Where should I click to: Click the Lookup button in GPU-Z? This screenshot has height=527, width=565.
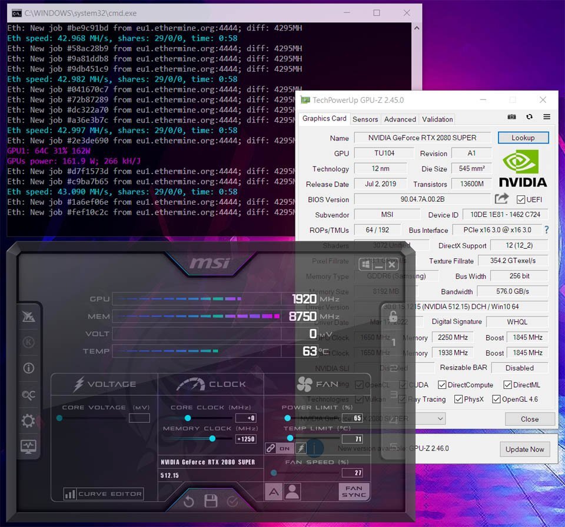(x=523, y=138)
